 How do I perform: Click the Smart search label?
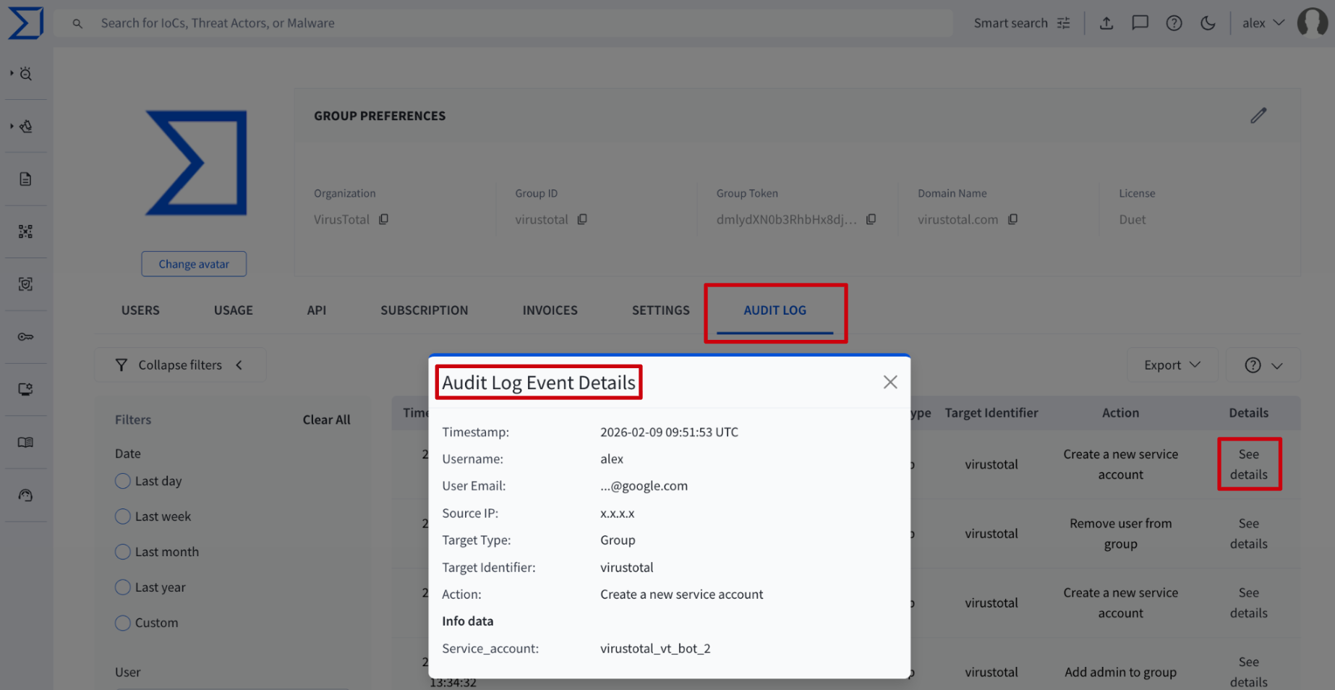point(1011,23)
